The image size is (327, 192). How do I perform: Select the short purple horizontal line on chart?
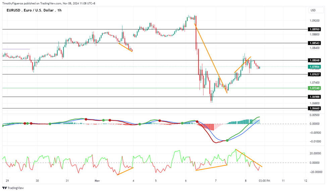click(x=16, y=49)
